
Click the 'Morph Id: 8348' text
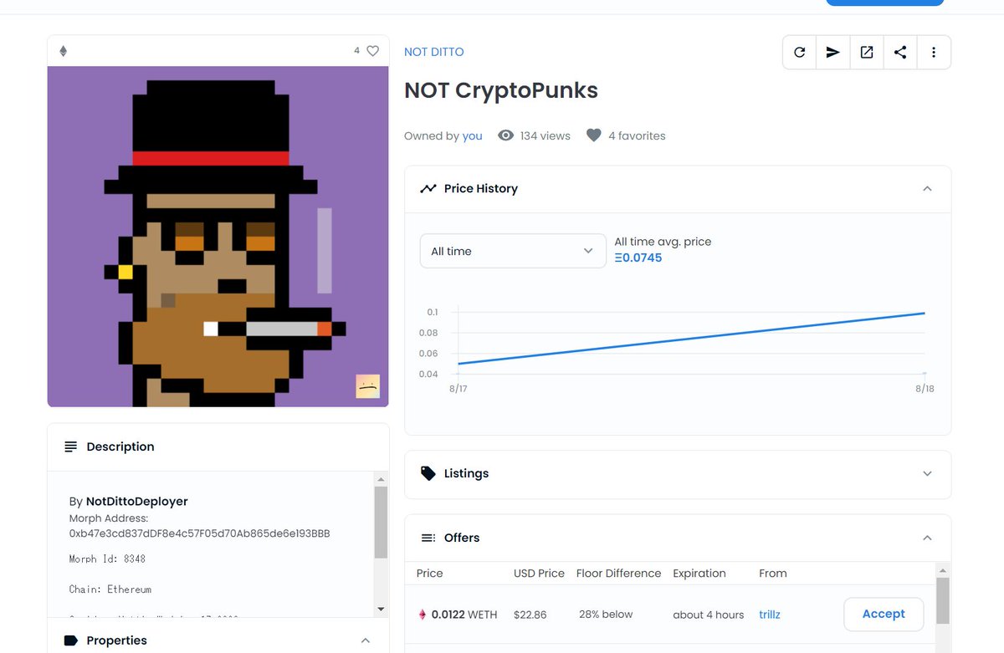[108, 559]
